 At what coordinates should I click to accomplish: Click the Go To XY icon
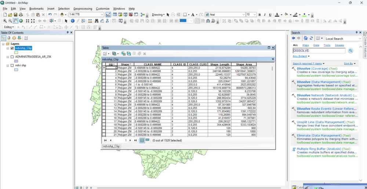pyautogui.click(x=108, y=21)
